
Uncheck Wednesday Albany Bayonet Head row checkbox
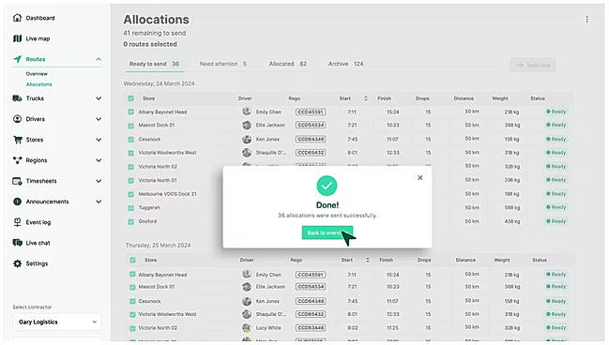tap(130, 112)
